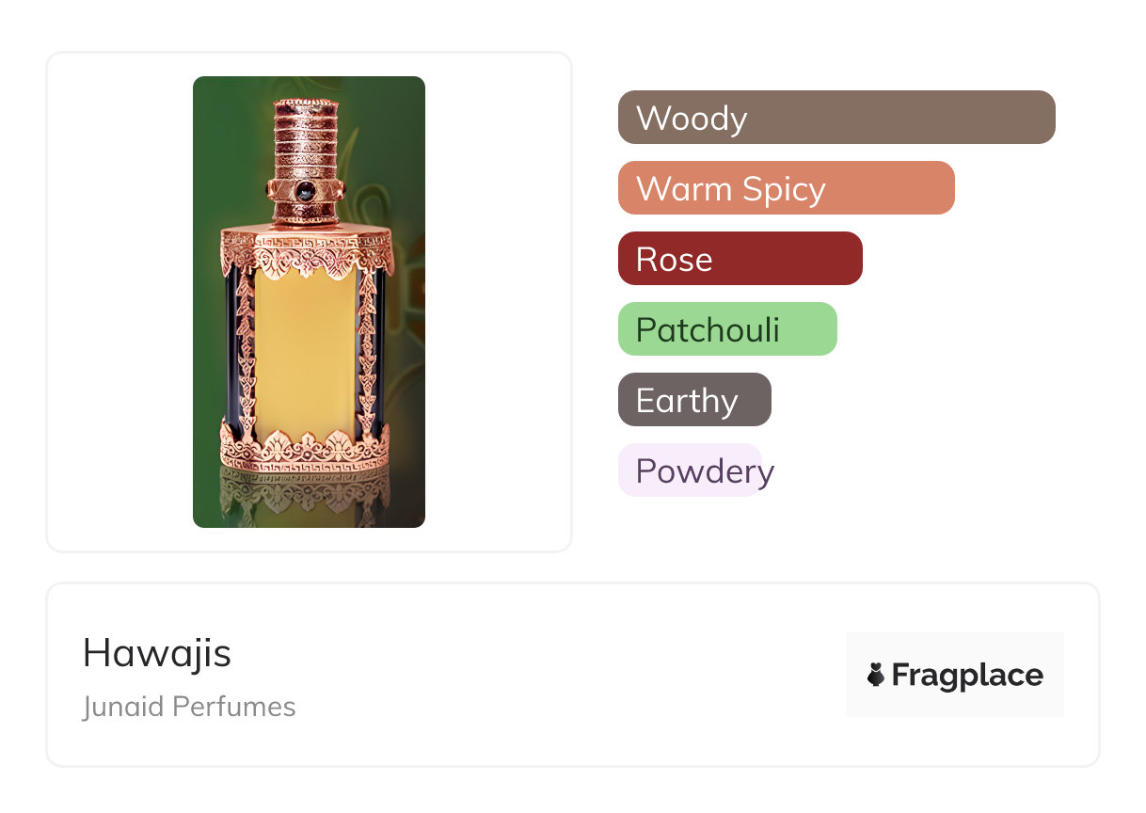Open the Junaid Perfumes brand link
Image resolution: width=1146 pixels, height=813 pixels.
pyautogui.click(x=188, y=707)
